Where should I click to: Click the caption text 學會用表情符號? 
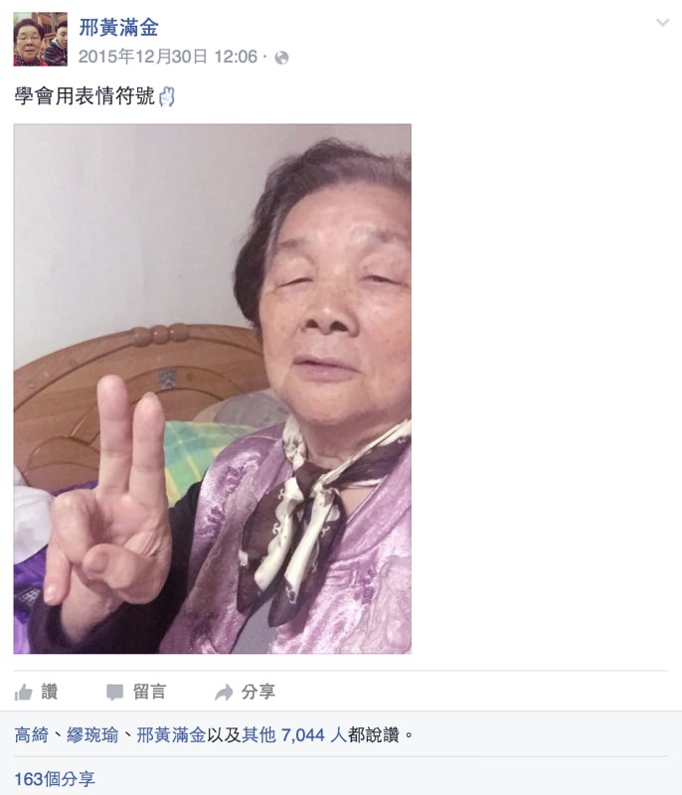point(85,95)
